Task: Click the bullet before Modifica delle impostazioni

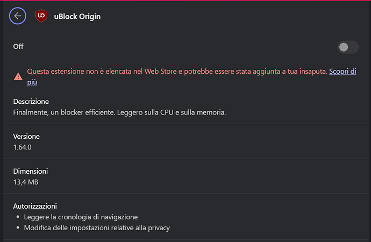Action: coord(18,227)
